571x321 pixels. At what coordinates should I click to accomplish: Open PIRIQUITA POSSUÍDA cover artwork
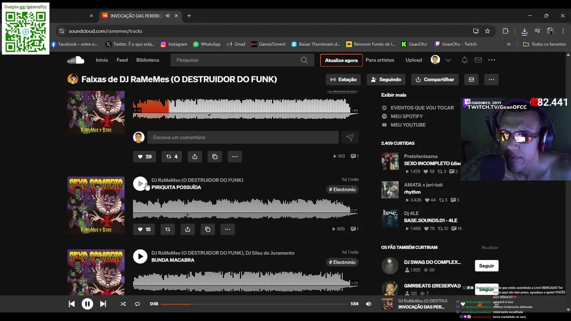(96, 205)
